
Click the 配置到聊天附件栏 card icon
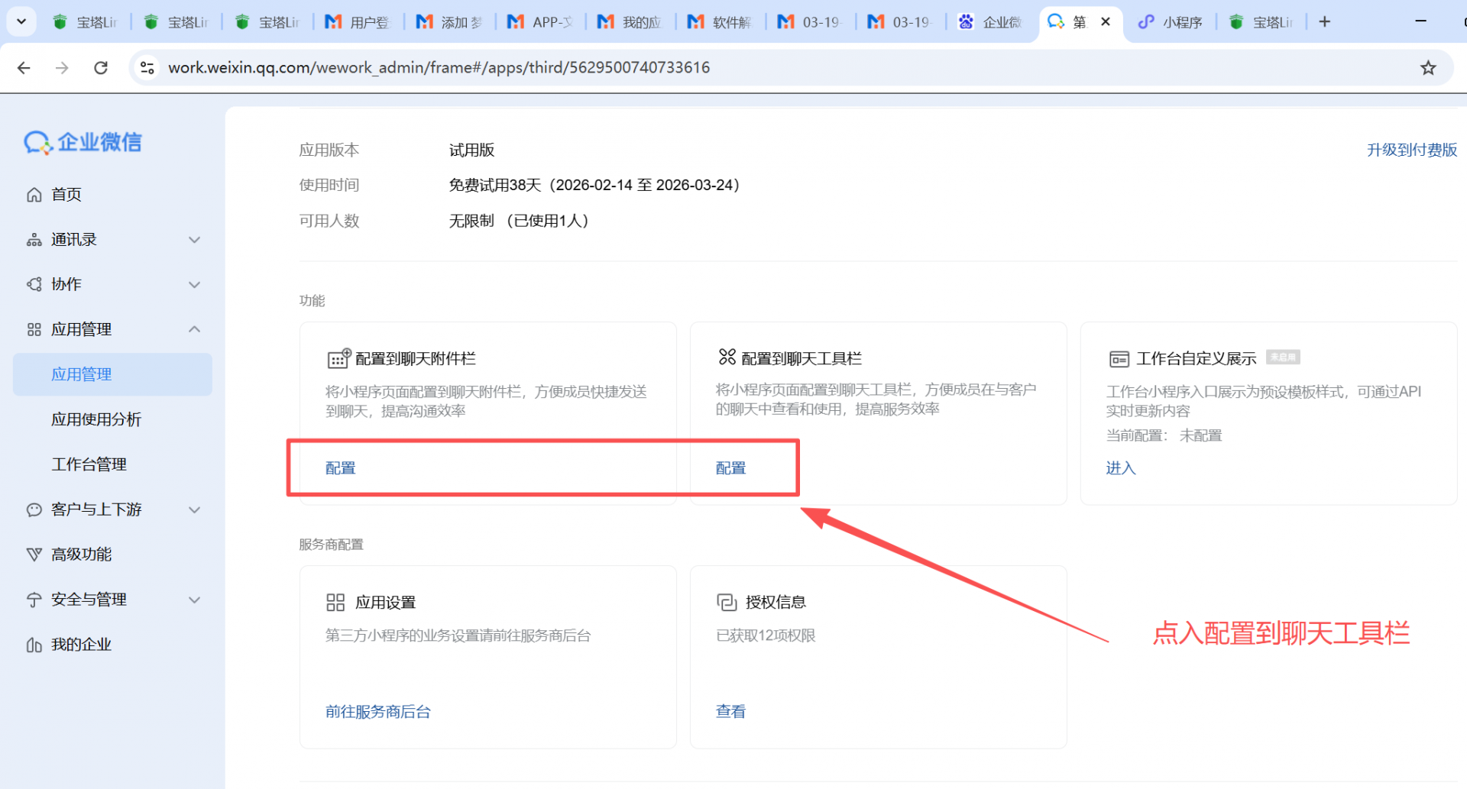(x=338, y=359)
